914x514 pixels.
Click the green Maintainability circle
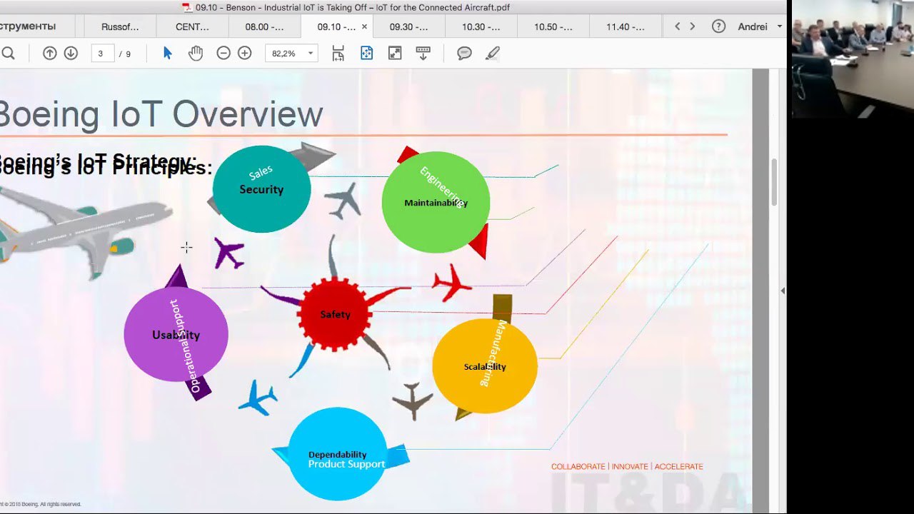pyautogui.click(x=436, y=203)
